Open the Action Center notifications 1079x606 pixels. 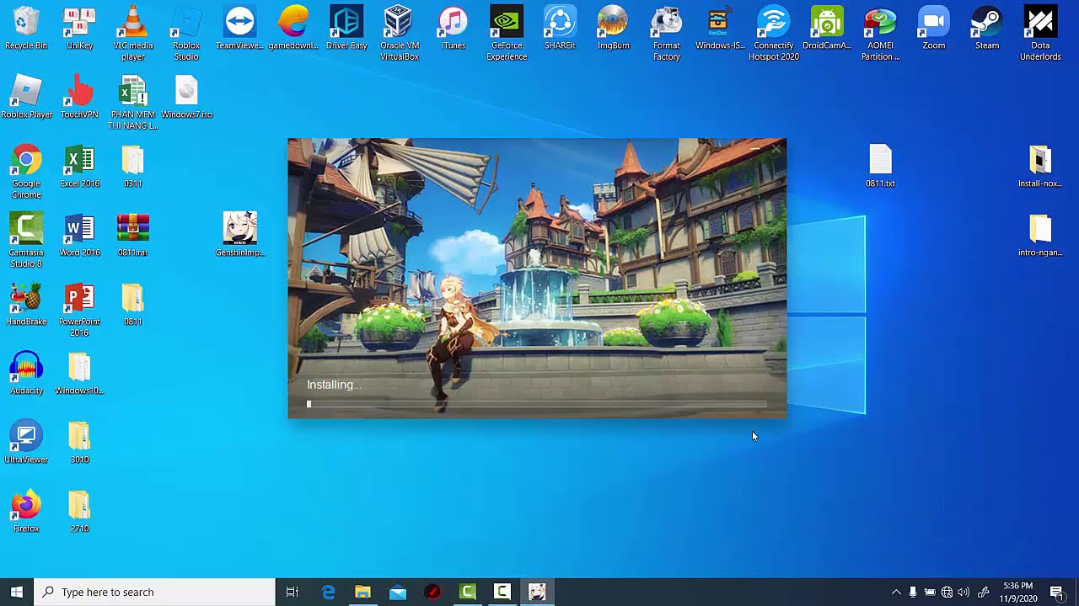(x=1057, y=592)
